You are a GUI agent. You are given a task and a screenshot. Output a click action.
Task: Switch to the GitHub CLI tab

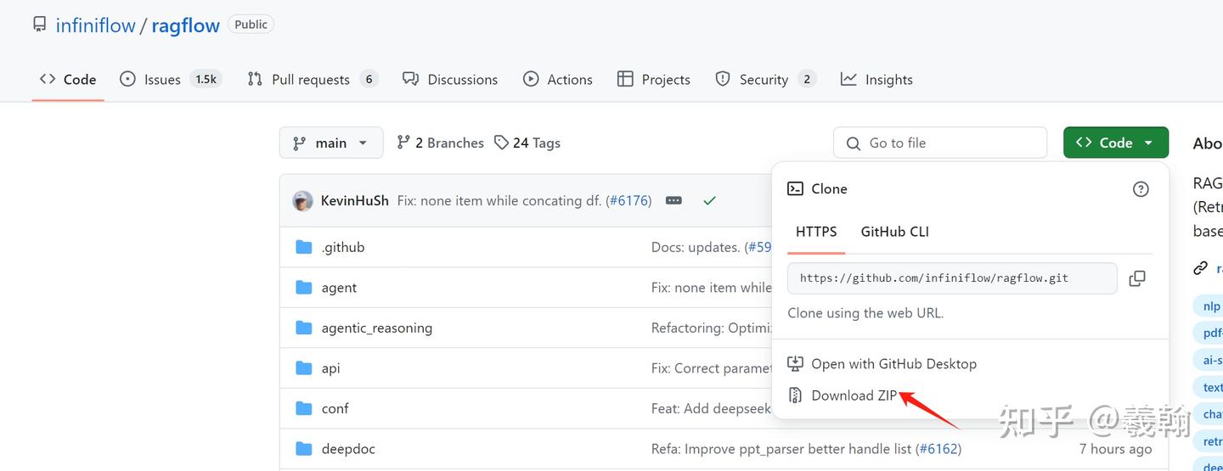[x=894, y=232]
